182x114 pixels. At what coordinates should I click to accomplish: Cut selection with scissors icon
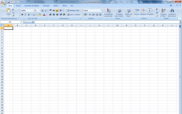point(13,9)
